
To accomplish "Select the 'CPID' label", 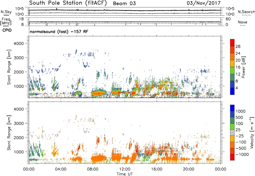I will pos(7,30).
